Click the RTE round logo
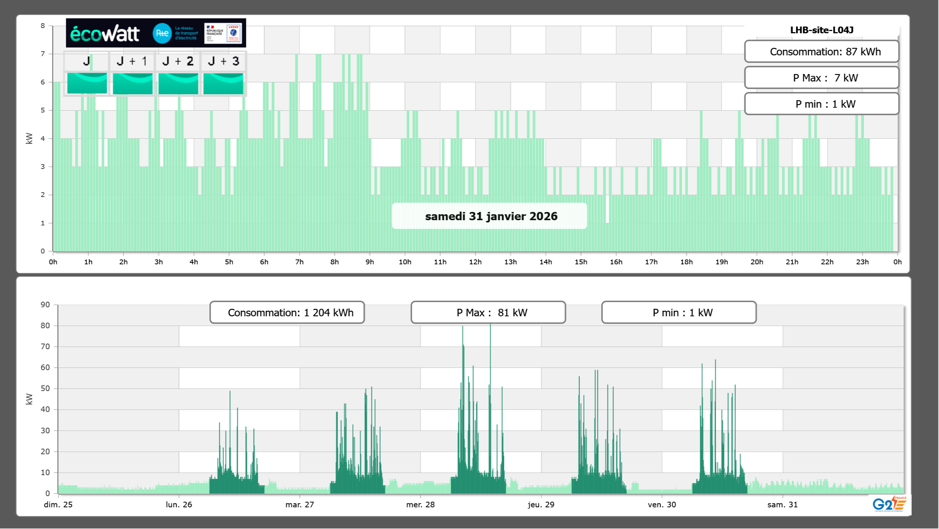Screen dimensions: 939x529 tap(162, 33)
